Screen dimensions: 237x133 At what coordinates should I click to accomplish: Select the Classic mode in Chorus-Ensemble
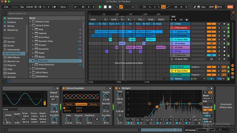(69, 104)
